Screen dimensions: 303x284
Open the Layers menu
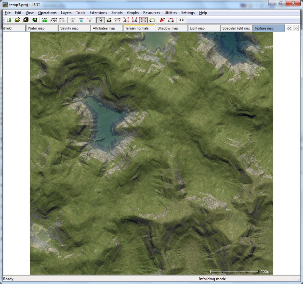click(x=66, y=12)
